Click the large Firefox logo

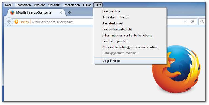tap(176, 69)
